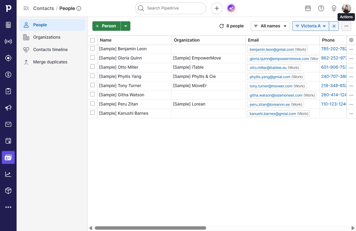Open Campaigns megaphone icon
The width and height of the screenshot is (356, 231).
coord(8,108)
